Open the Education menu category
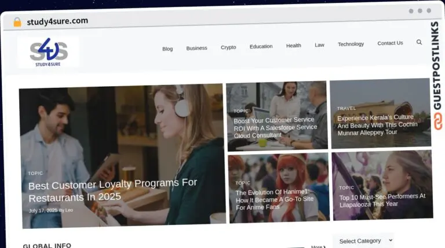Viewport: 445px width, 248px height. (261, 46)
